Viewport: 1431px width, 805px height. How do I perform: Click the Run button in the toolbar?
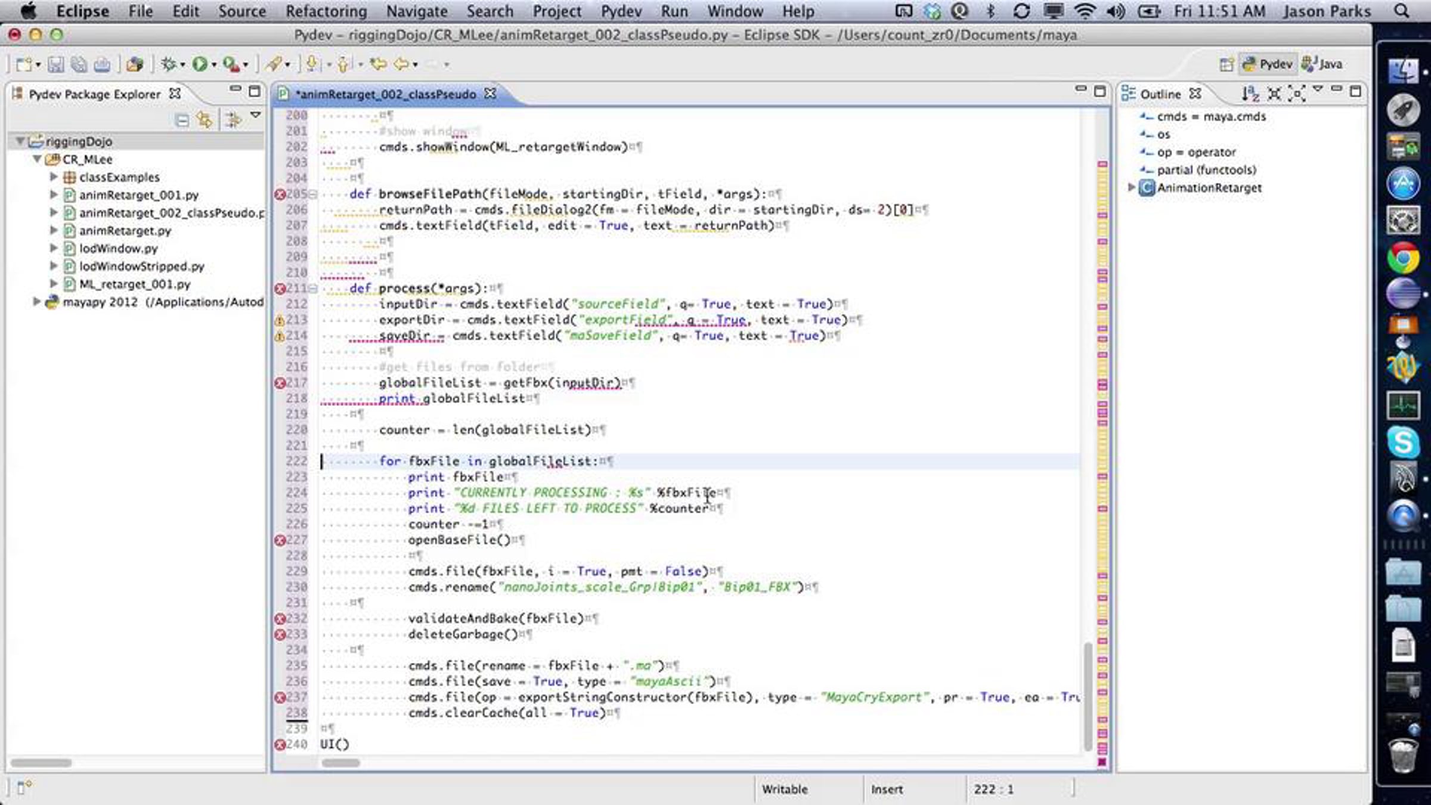tap(200, 64)
